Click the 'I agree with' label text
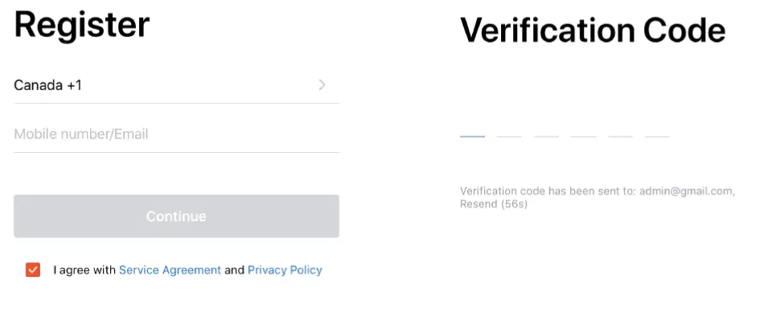 click(x=84, y=270)
